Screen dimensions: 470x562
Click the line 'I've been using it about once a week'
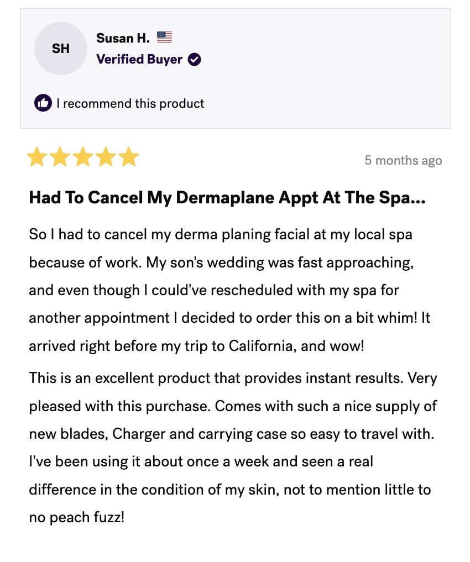201,461
